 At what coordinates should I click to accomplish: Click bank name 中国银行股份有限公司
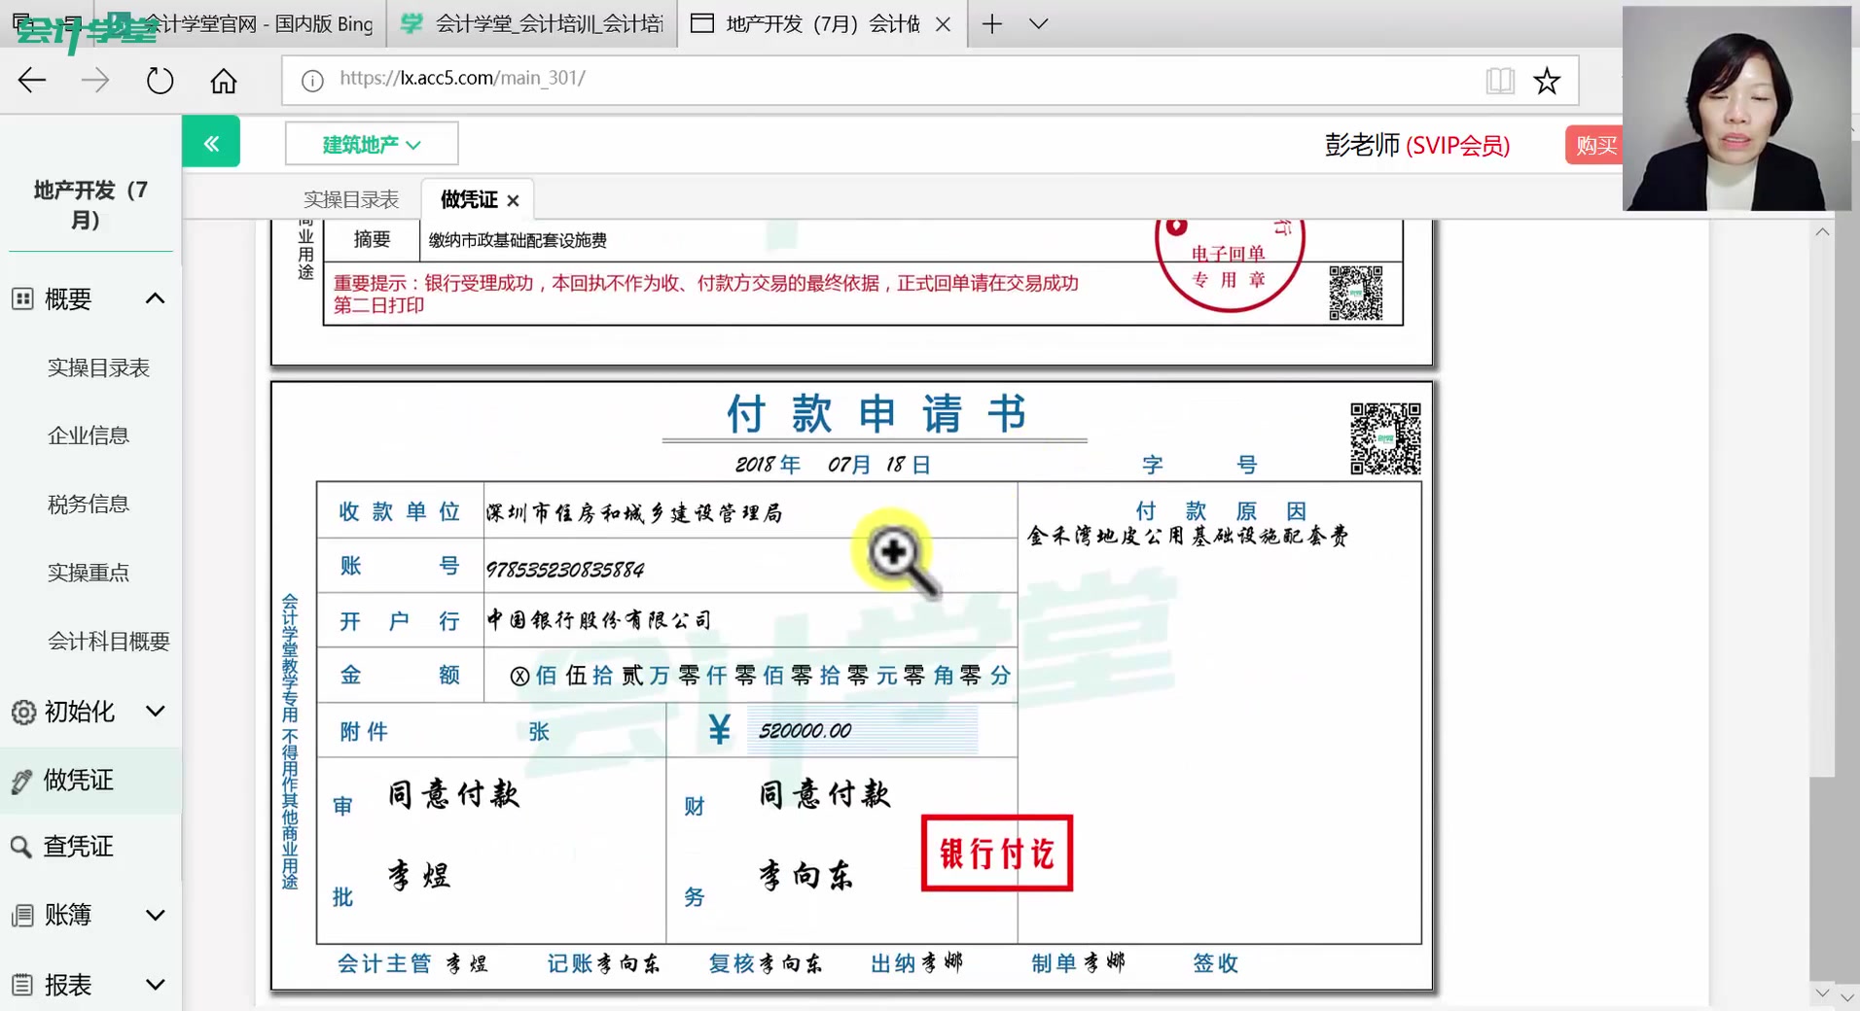pyautogui.click(x=598, y=619)
